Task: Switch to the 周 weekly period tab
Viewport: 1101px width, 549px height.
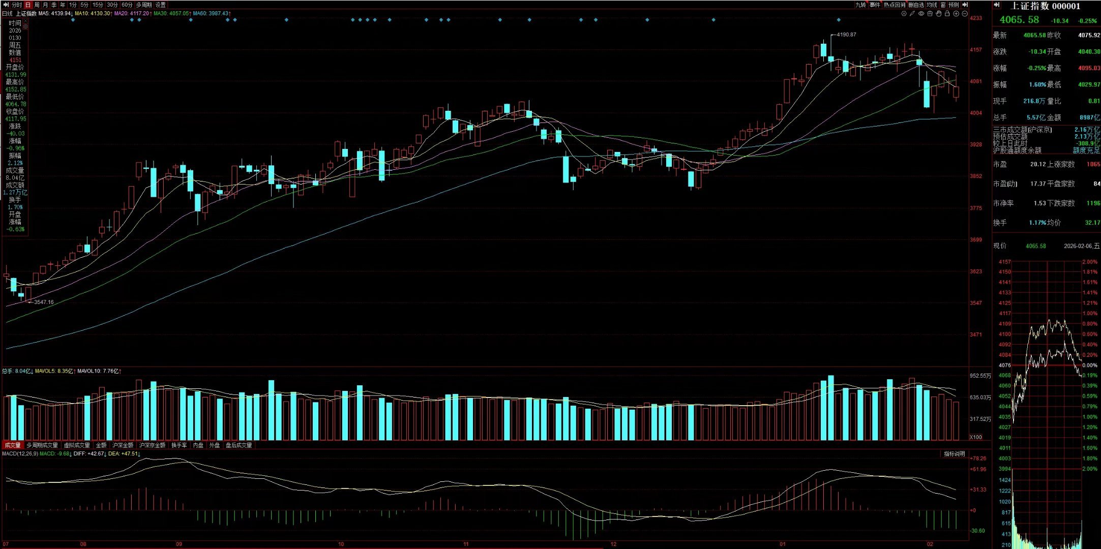Action: [x=37, y=5]
